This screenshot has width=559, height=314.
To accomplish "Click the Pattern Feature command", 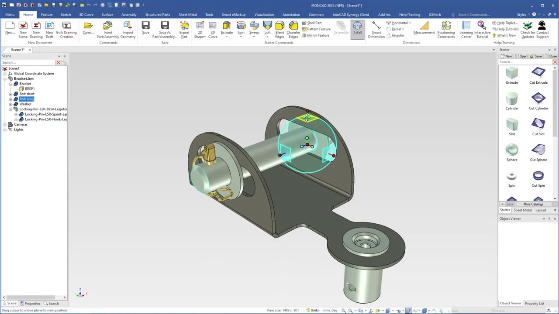I will click(316, 29).
